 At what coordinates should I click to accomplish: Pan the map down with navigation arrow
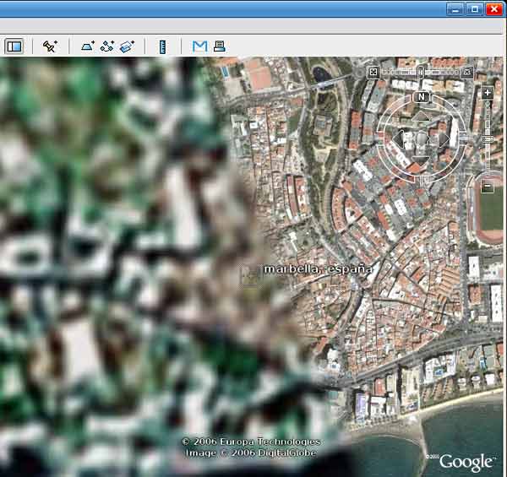tap(420, 158)
